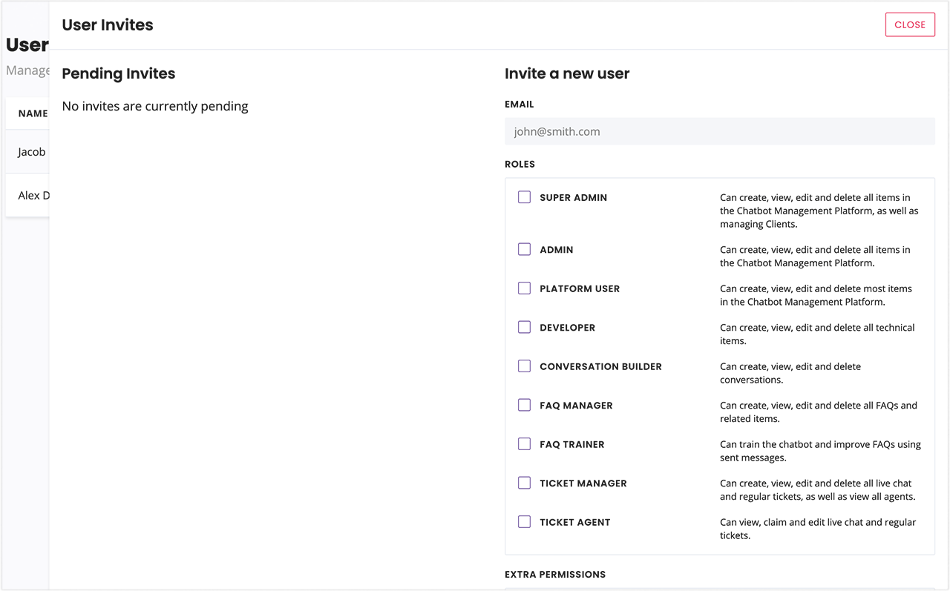Open the EXTRA PERMISSIONS section

(555, 574)
